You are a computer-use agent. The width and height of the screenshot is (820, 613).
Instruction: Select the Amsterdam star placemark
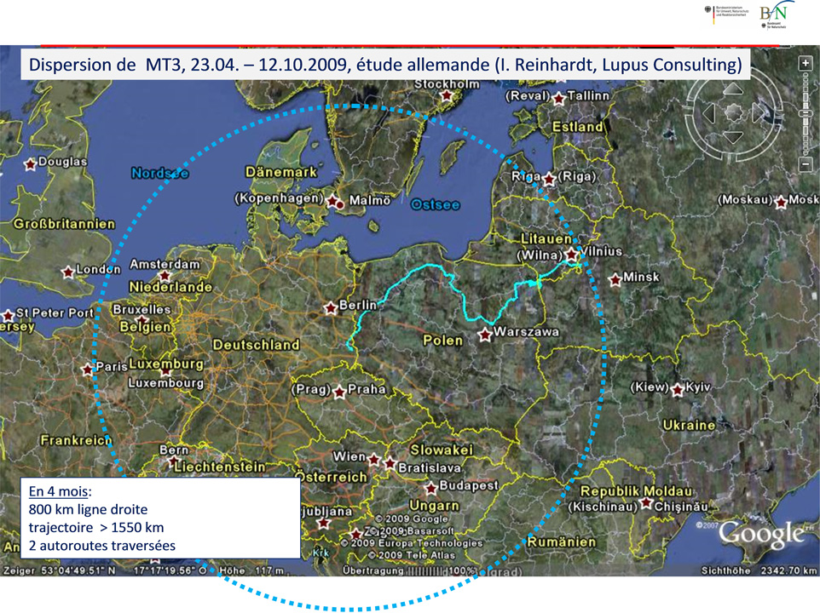165,275
